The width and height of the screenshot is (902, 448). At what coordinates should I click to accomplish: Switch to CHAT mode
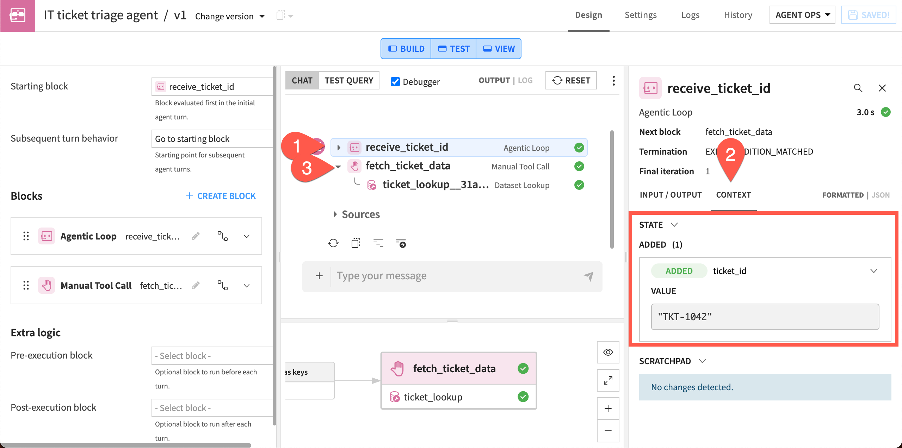302,81
